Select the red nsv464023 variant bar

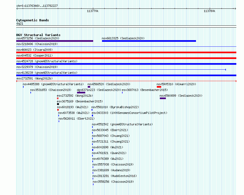[126, 52]
